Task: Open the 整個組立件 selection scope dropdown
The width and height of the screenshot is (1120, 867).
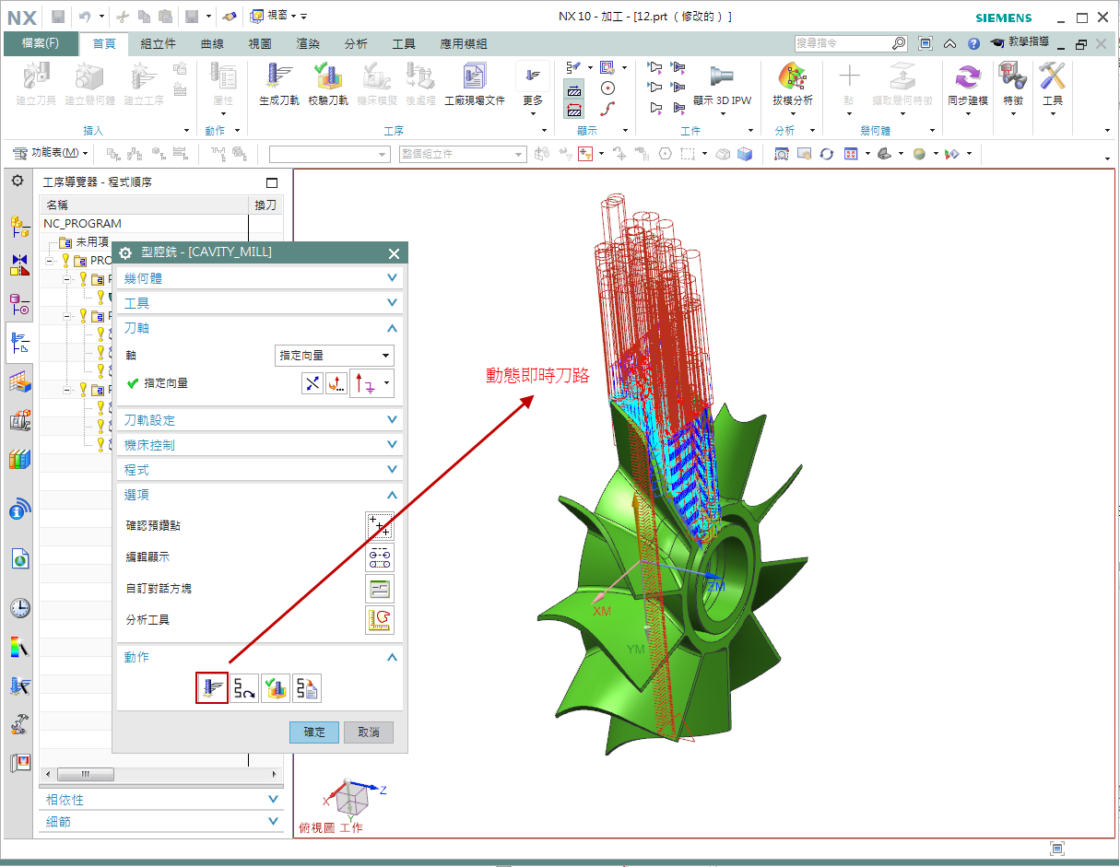Action: tap(463, 154)
